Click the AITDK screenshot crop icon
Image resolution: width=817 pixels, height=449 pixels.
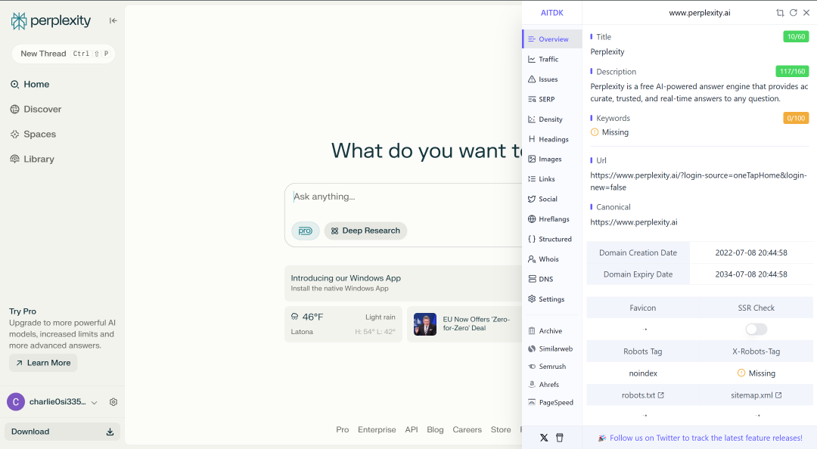coord(780,13)
